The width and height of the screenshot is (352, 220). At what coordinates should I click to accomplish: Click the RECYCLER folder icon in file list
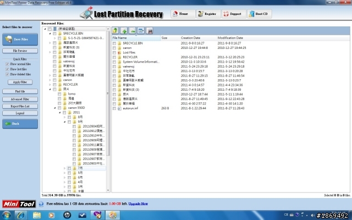(x=119, y=57)
